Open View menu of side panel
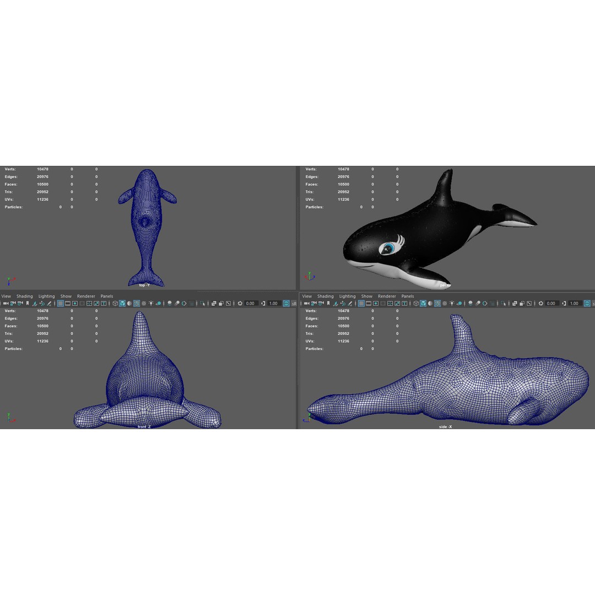The image size is (595, 595). [x=307, y=296]
